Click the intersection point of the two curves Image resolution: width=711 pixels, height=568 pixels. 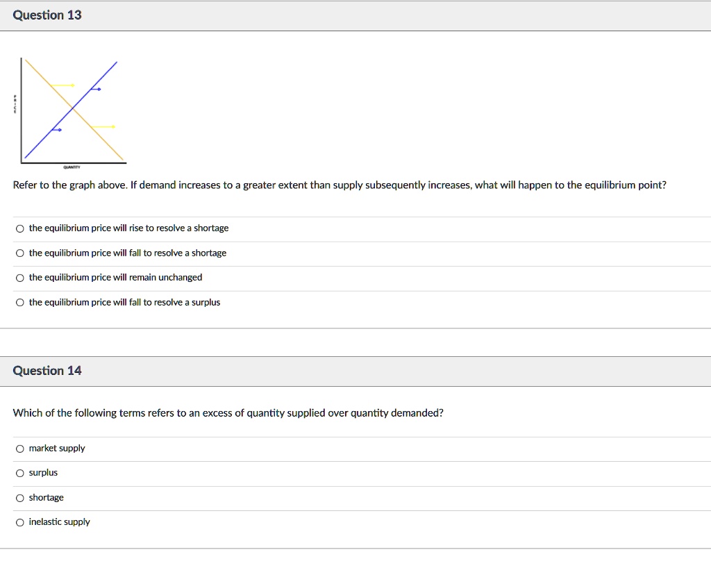click(72, 110)
